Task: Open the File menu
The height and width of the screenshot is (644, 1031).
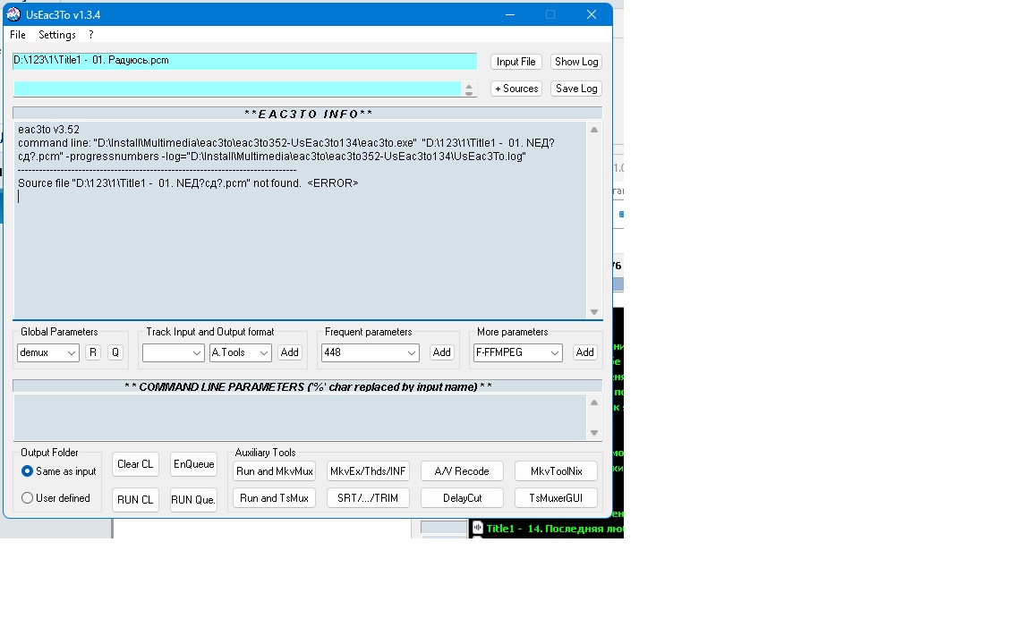Action: click(18, 35)
